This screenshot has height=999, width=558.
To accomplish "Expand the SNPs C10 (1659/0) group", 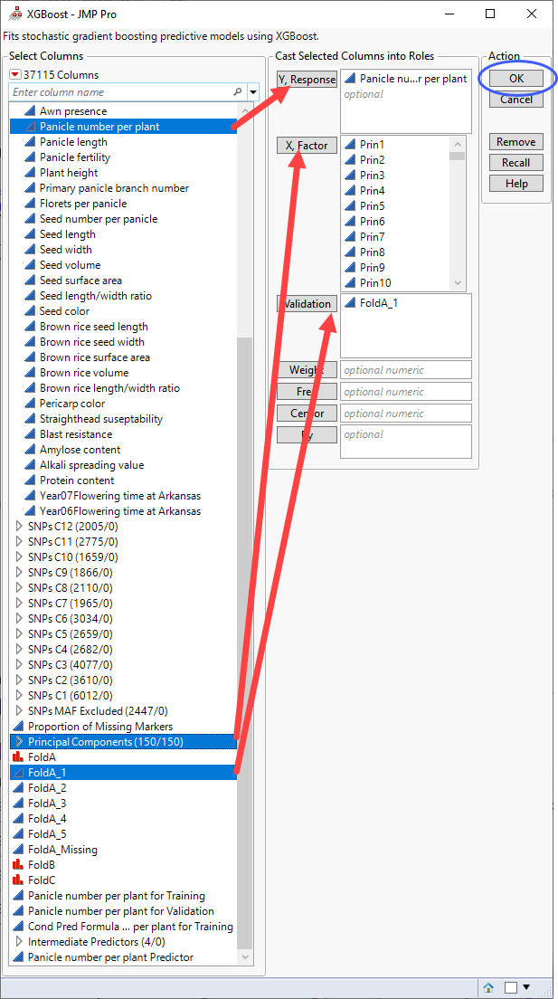I will (18, 557).
